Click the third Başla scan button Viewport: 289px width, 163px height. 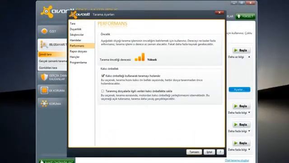point(241,125)
